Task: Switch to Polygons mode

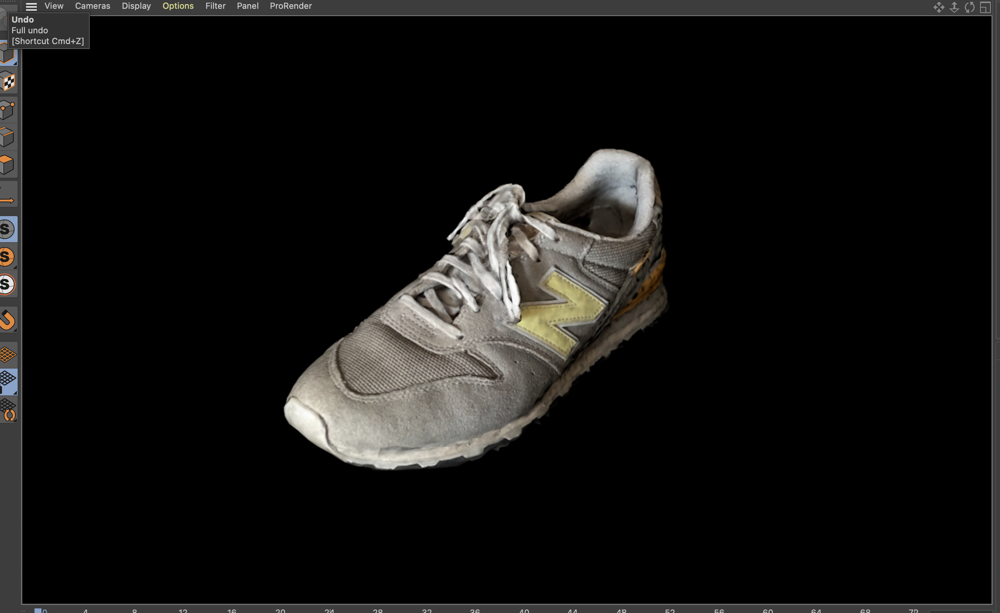Action: click(8, 164)
